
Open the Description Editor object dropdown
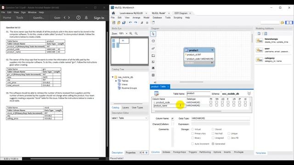146,118
